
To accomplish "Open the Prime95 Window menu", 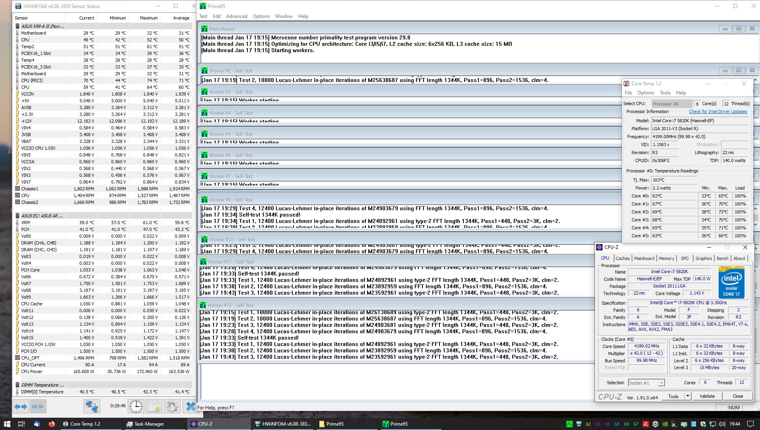I will (284, 16).
